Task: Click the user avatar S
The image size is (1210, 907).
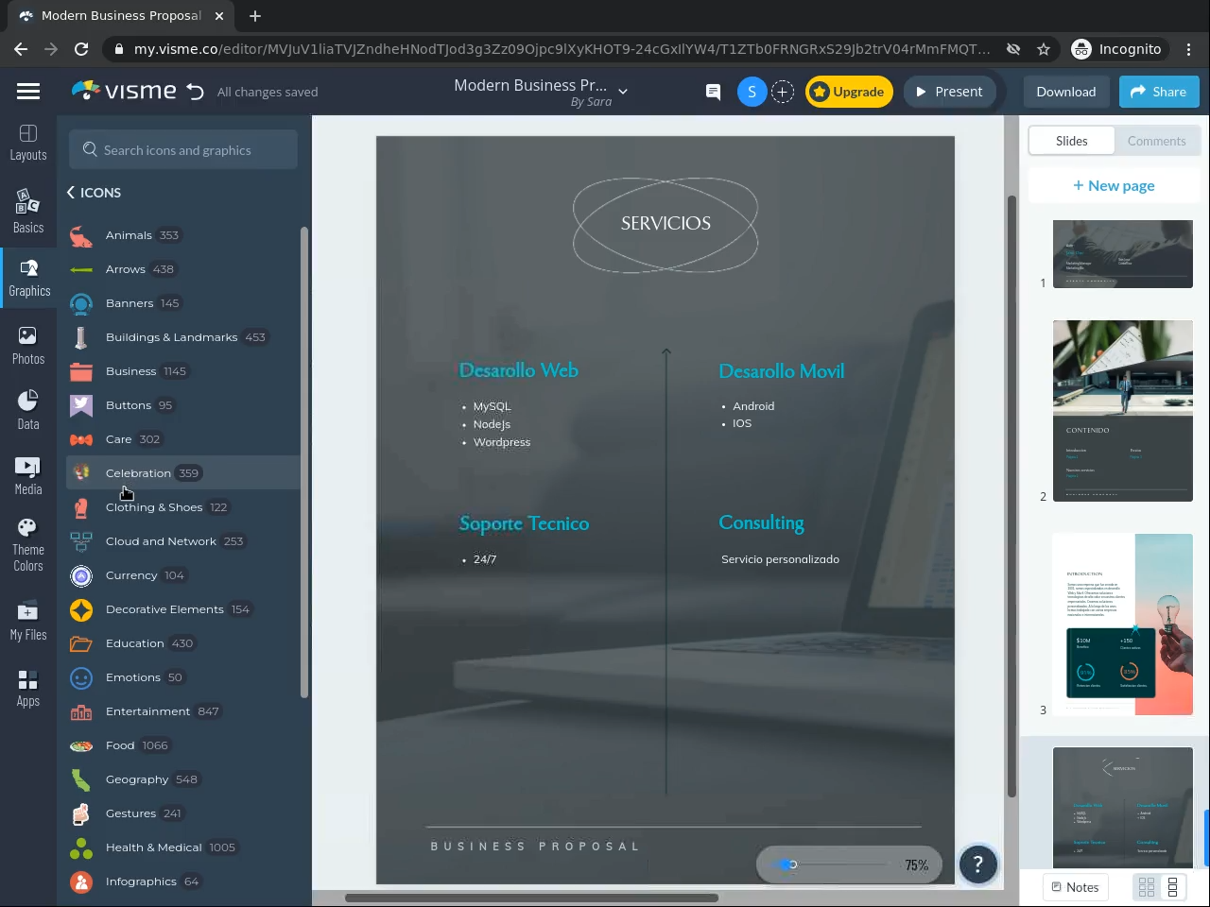Action: [752, 92]
